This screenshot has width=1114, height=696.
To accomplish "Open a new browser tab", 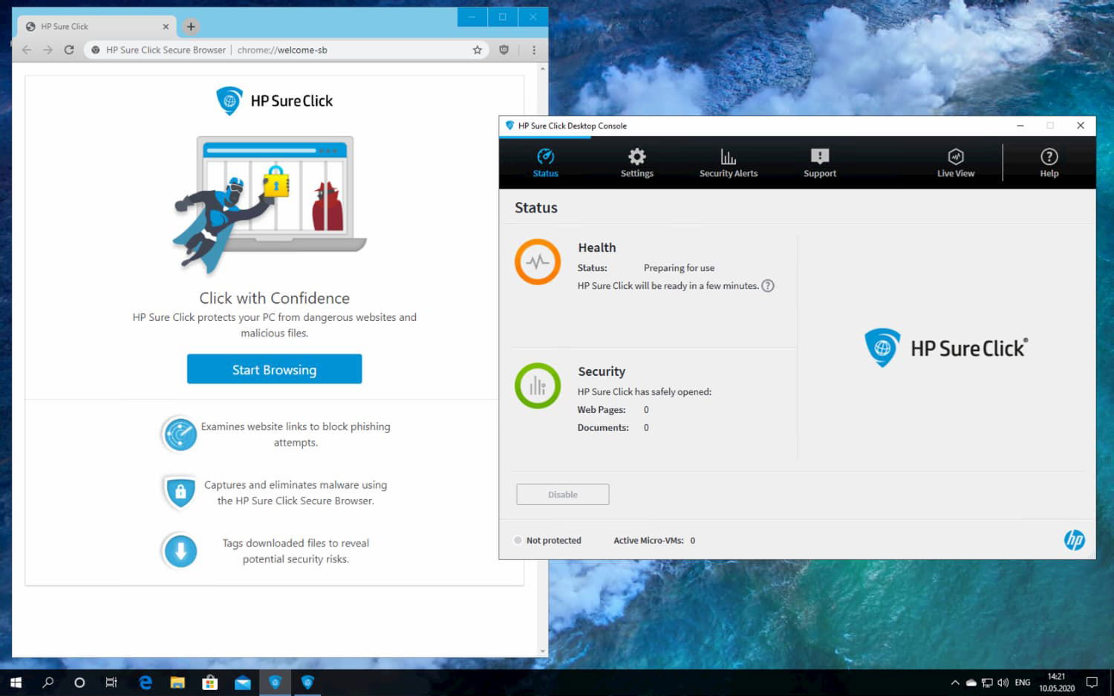I will (x=191, y=25).
